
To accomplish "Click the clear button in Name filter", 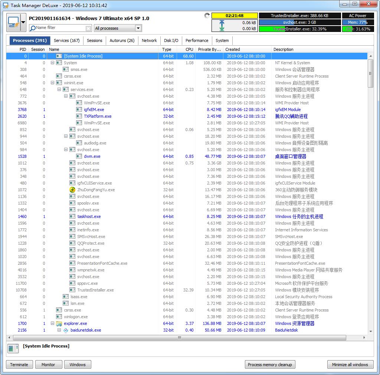I will click(x=88, y=28).
